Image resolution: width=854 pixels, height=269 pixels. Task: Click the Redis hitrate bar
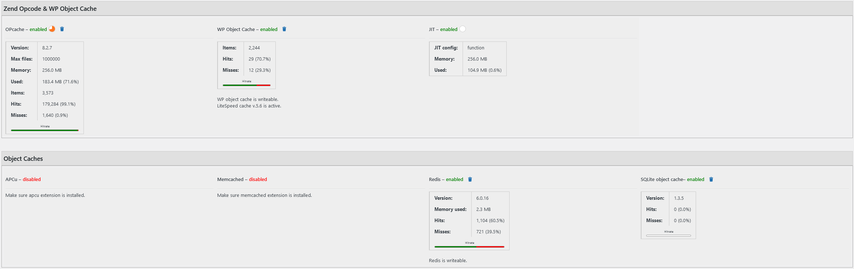469,247
